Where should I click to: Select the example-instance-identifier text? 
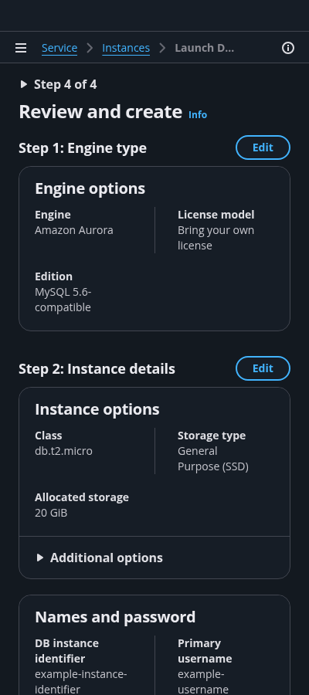pyautogui.click(x=81, y=682)
